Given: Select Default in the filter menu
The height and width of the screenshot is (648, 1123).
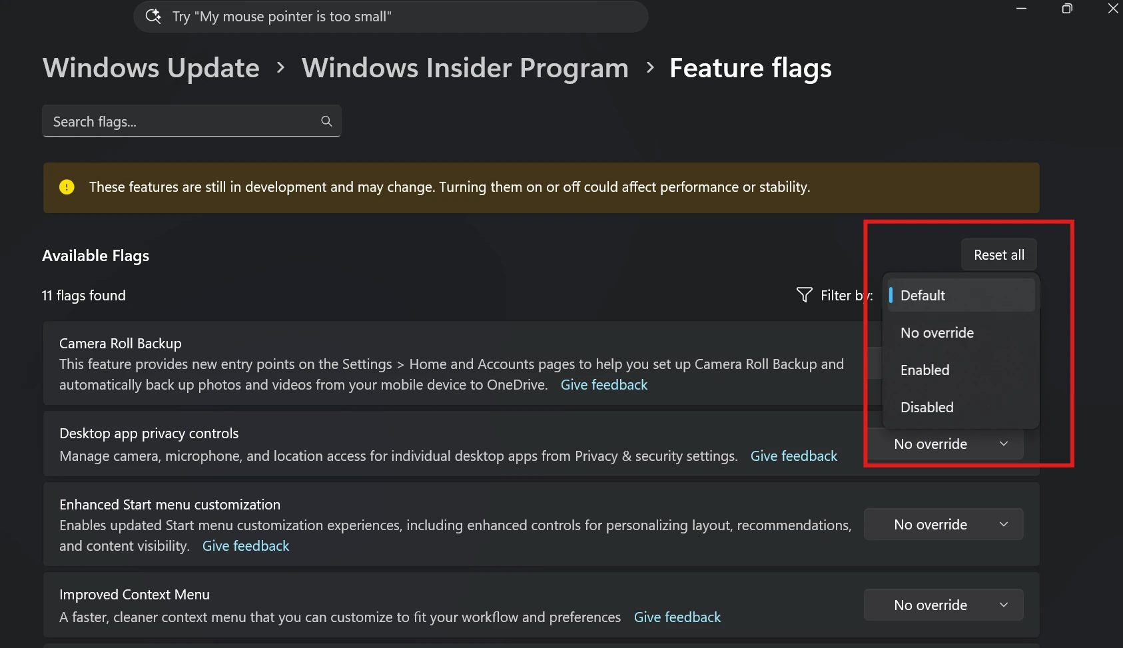Looking at the screenshot, I should point(961,295).
